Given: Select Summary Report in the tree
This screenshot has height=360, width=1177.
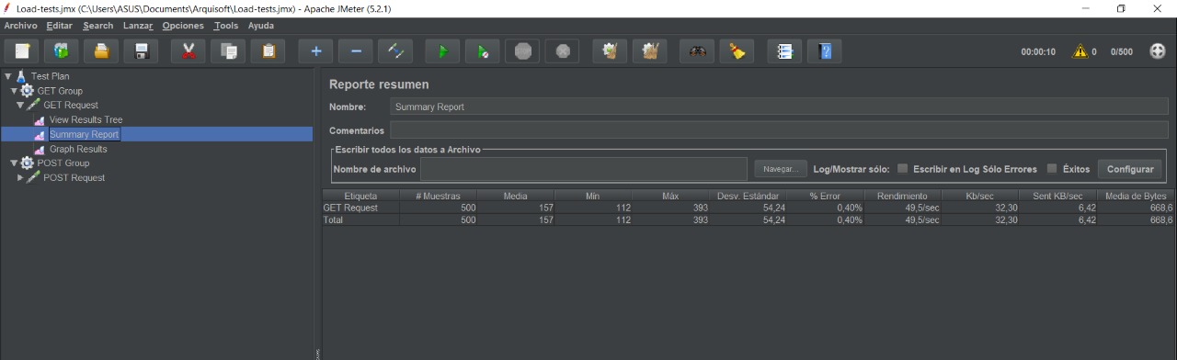Looking at the screenshot, I should (x=84, y=134).
